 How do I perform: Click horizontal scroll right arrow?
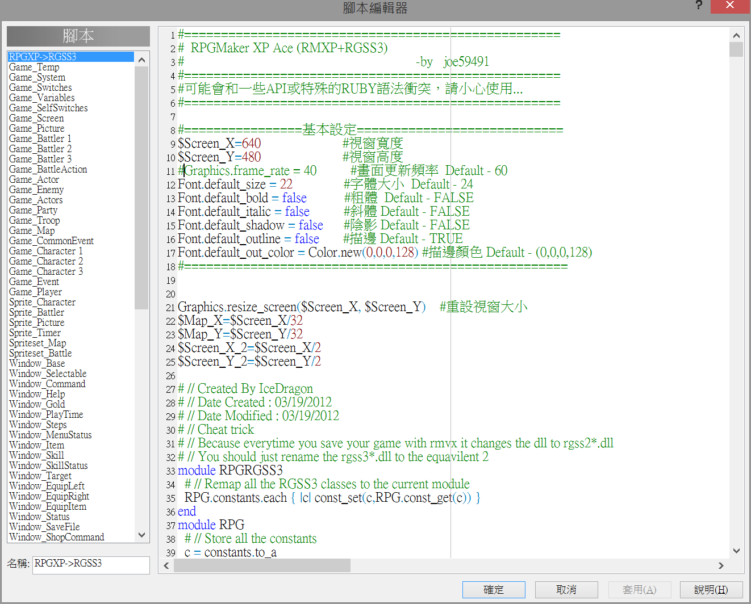(x=721, y=565)
